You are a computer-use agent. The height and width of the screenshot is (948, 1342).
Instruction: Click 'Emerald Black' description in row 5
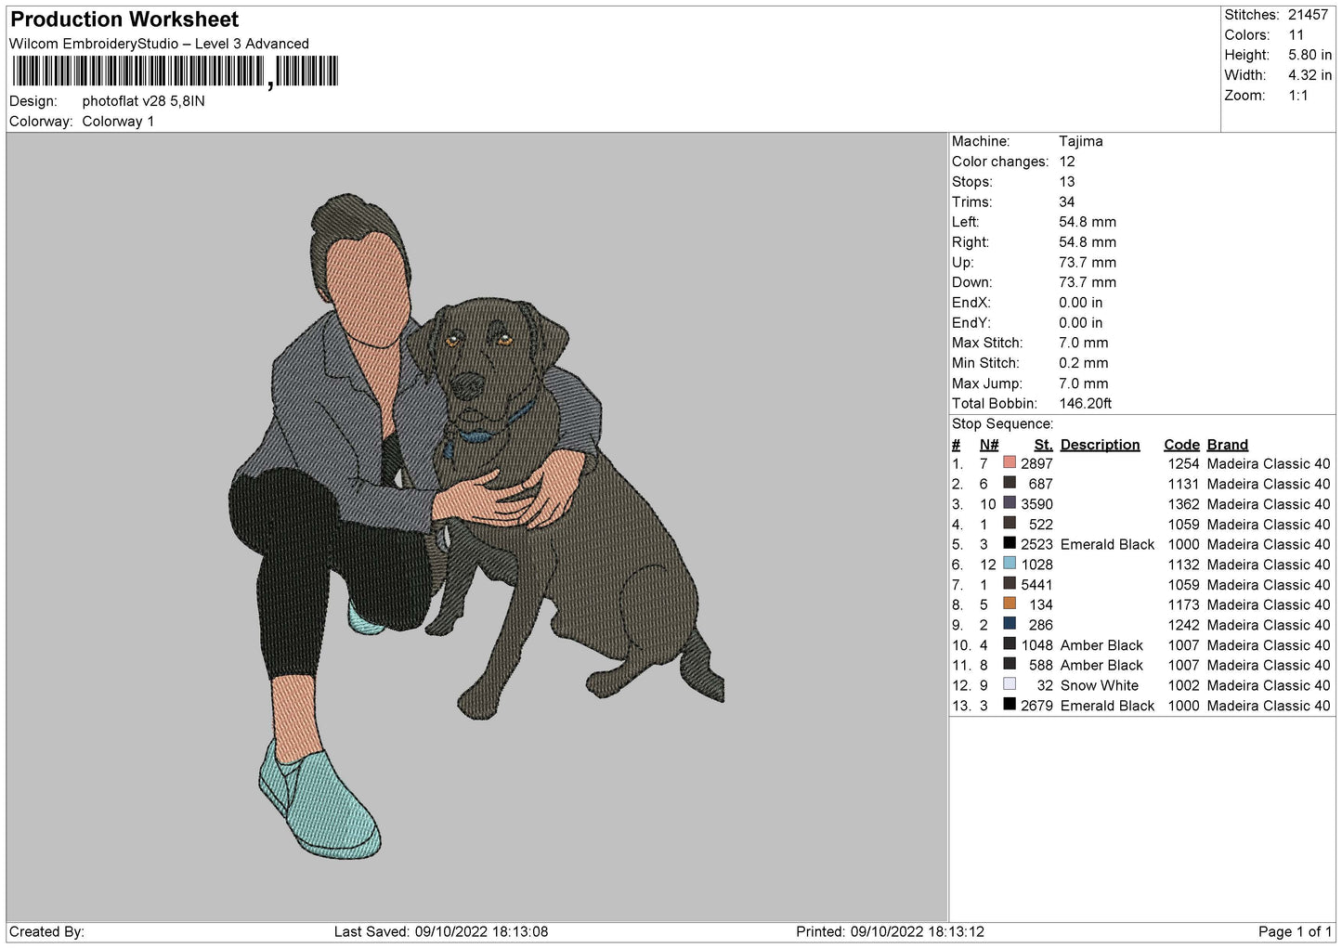coord(1107,545)
